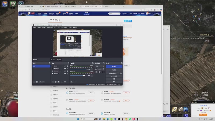Mute the Desktop Audio channel speaker icon
Screen dimensions: 215x121
coord(89,76)
